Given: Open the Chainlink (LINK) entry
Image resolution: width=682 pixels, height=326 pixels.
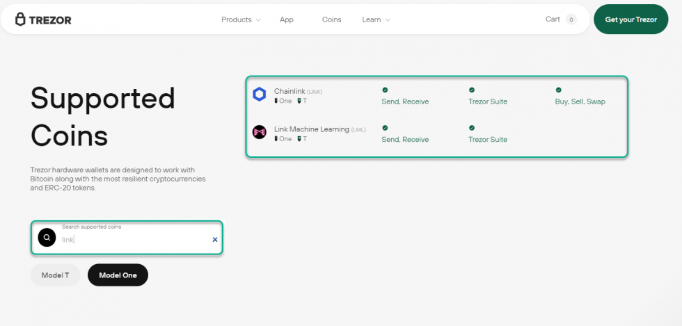Looking at the screenshot, I should (298, 91).
